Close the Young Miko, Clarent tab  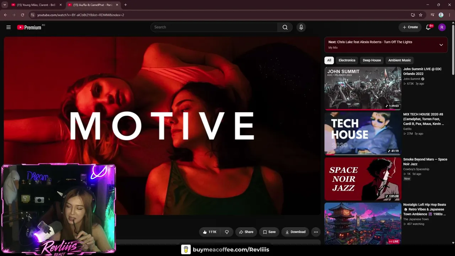coord(60,5)
